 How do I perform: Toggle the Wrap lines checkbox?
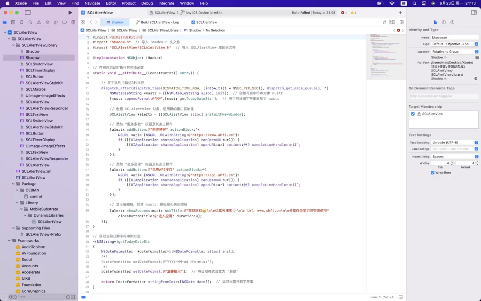coord(433,173)
